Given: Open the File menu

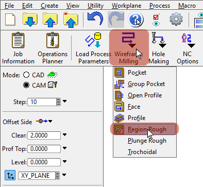Looking at the screenshot, I should click(9, 6).
